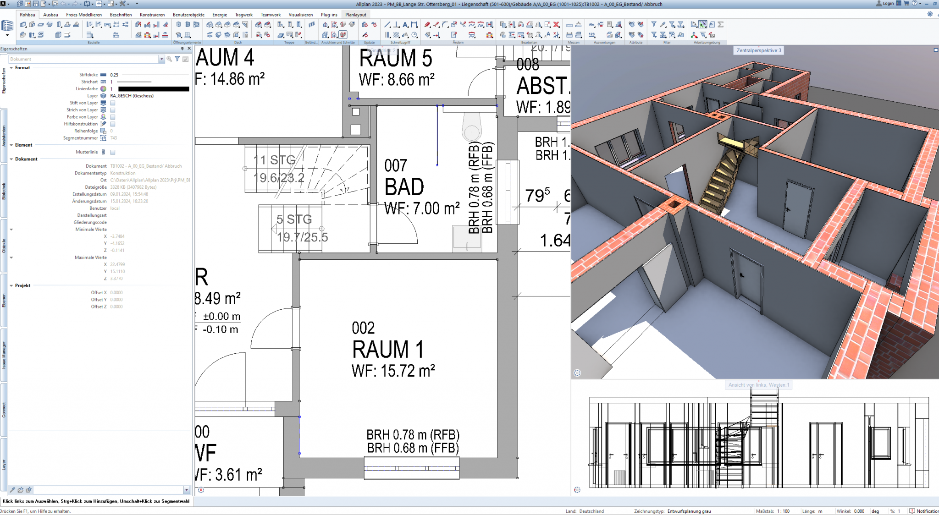The image size is (939, 515).
Task: Toggle the Musterlinie checkbox
Action: pyautogui.click(x=113, y=152)
